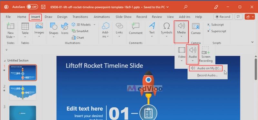Switch to the Home tab
The image size is (258, 120).
[x=22, y=17]
